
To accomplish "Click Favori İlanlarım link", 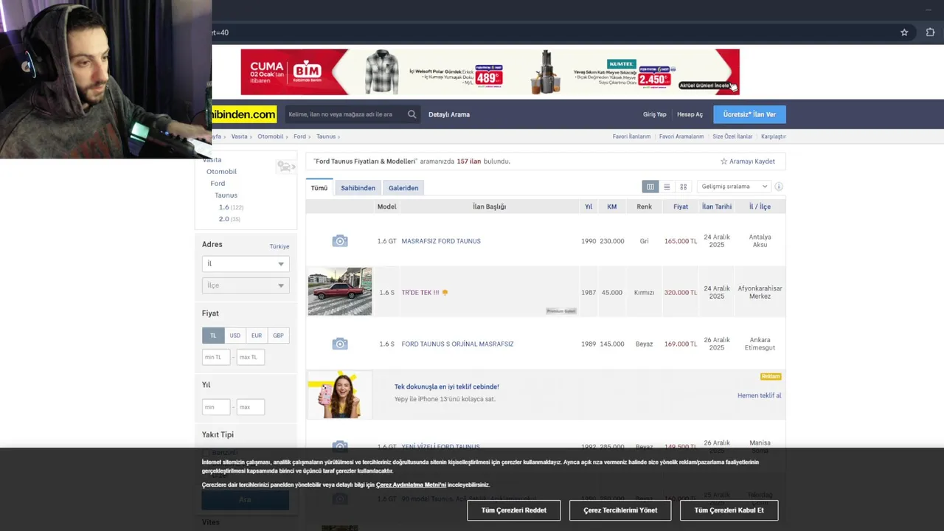I will point(631,136).
